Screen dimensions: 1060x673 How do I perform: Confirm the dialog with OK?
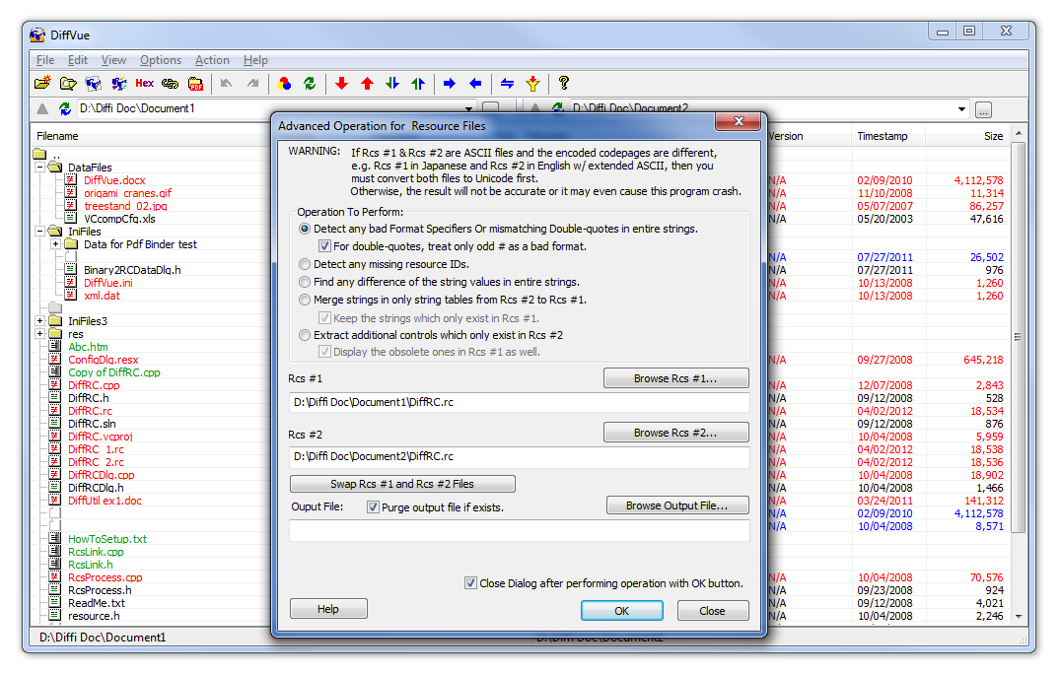coord(622,610)
